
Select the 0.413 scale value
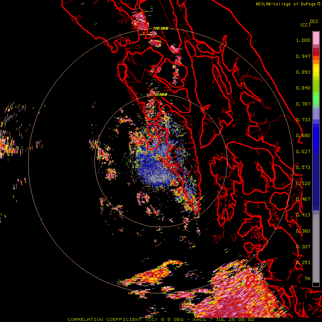[x=303, y=215]
